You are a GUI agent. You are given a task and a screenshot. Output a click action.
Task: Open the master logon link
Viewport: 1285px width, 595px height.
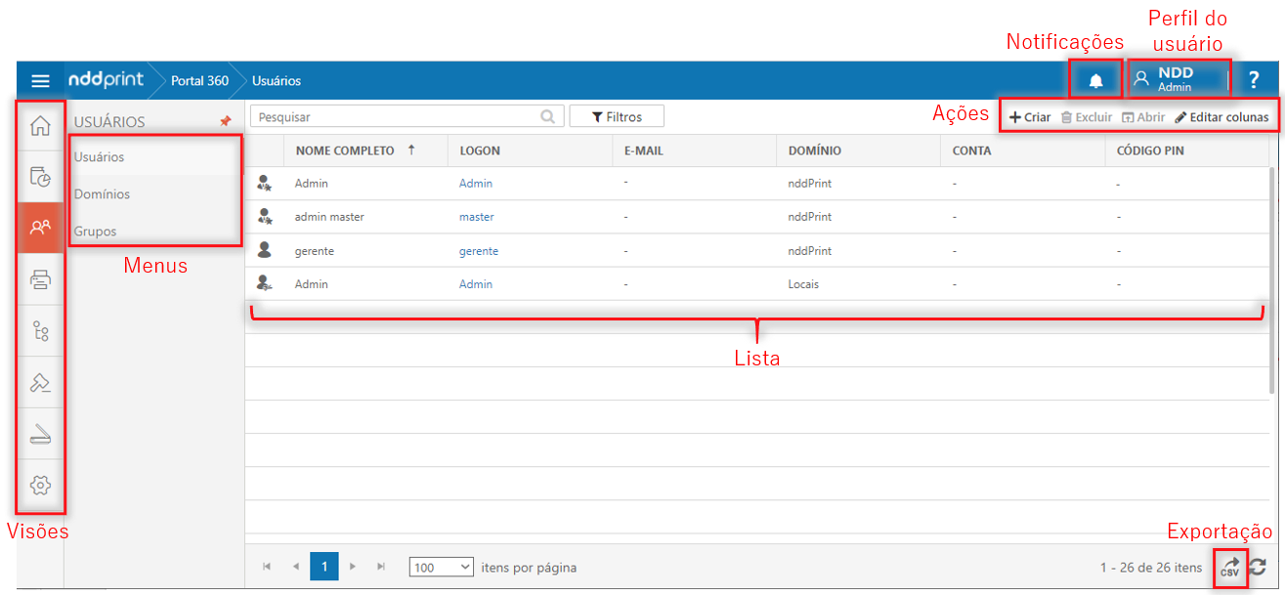tap(476, 217)
